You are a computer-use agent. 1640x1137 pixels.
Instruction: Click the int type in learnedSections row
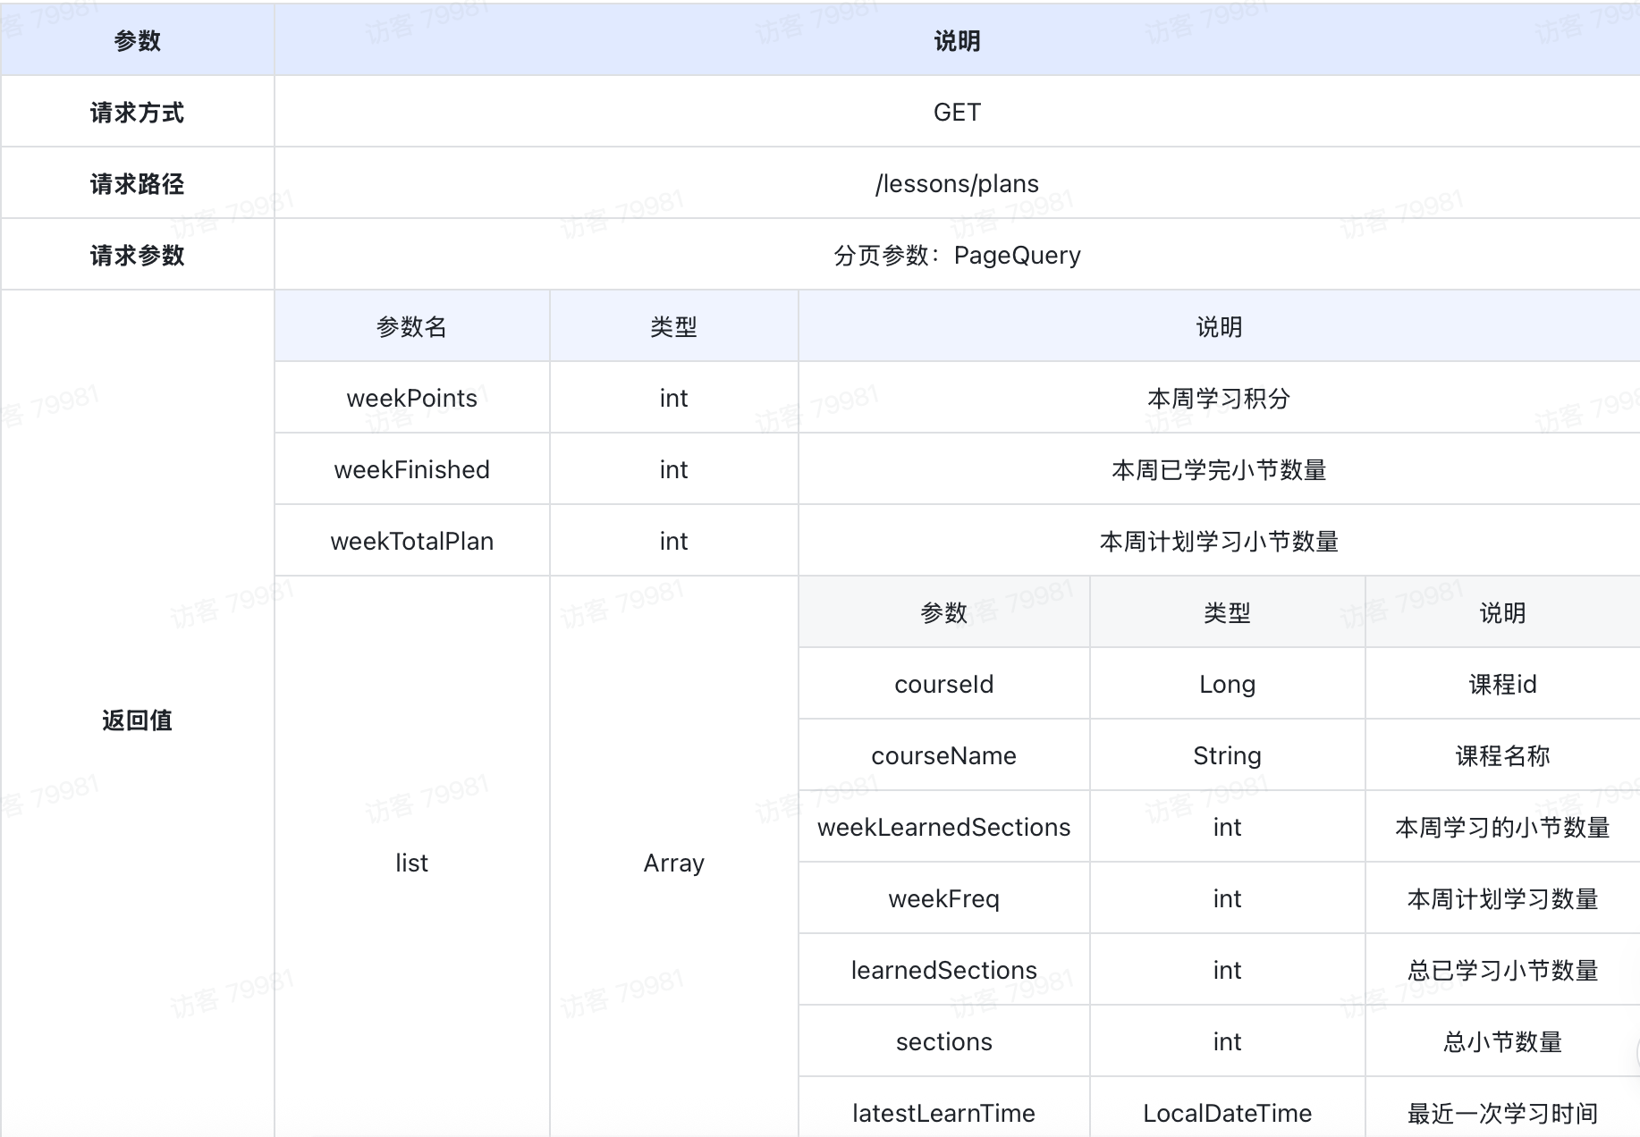tap(1227, 971)
